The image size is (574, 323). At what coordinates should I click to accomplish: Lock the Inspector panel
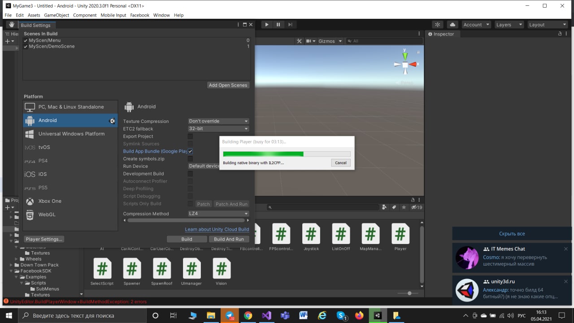pos(560,34)
